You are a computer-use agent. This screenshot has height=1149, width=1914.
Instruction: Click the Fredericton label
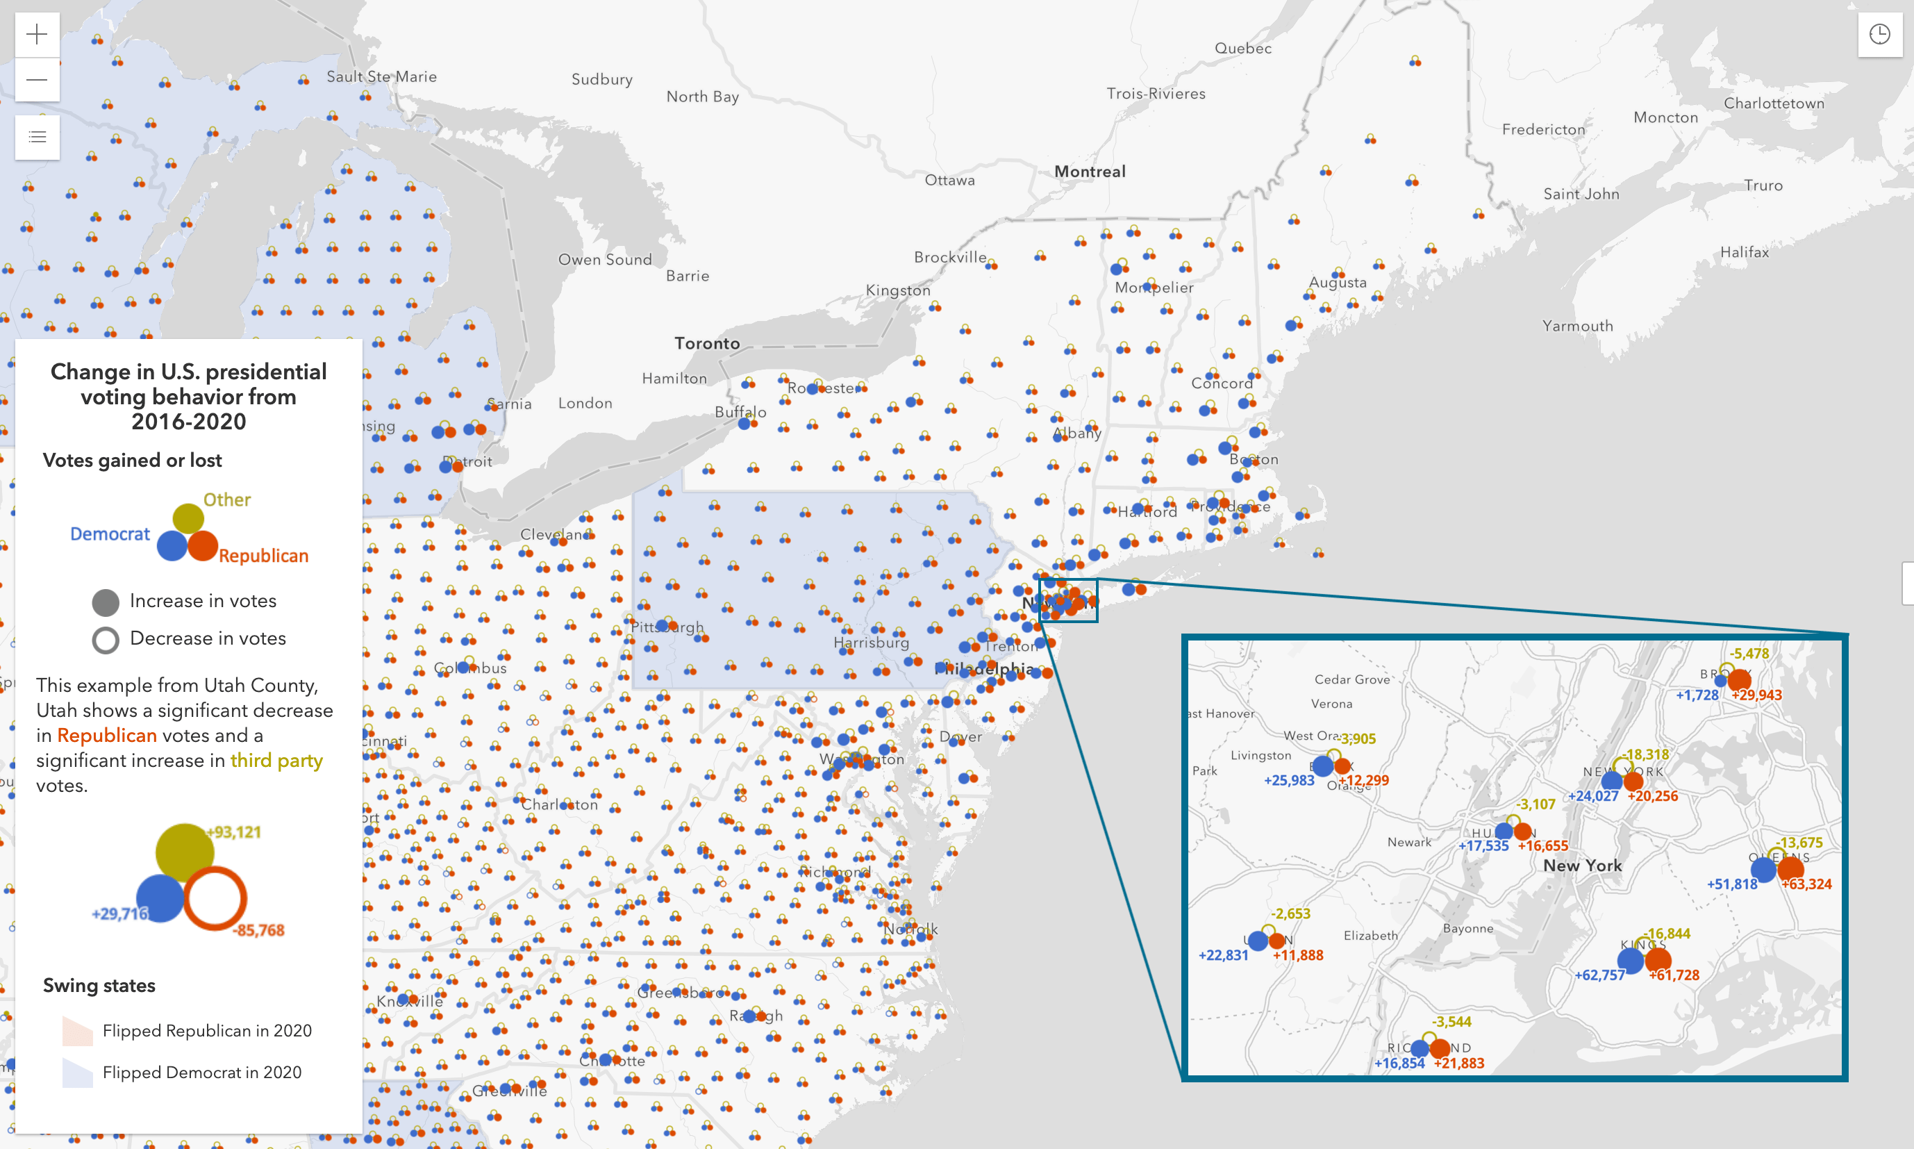click(1544, 129)
